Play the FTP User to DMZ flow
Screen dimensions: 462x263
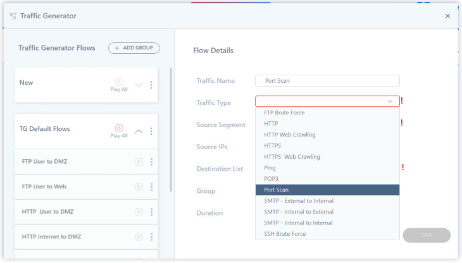coord(139,162)
